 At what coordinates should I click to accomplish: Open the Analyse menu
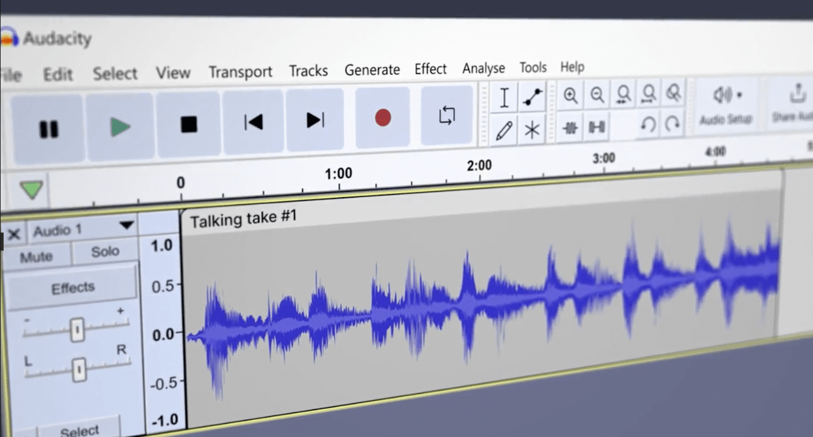pyautogui.click(x=484, y=68)
